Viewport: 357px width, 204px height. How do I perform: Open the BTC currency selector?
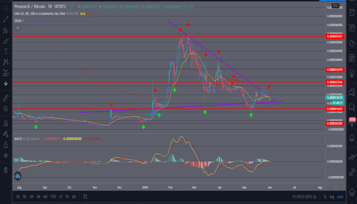335,6
